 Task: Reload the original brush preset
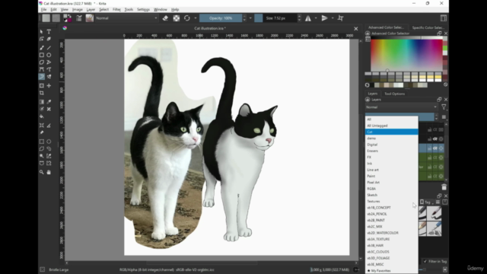click(x=186, y=18)
